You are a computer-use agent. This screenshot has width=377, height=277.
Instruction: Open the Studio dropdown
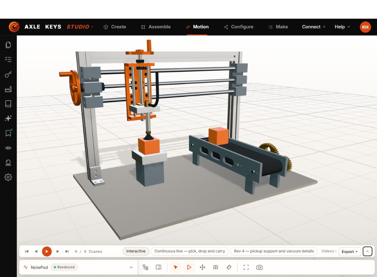[80, 27]
